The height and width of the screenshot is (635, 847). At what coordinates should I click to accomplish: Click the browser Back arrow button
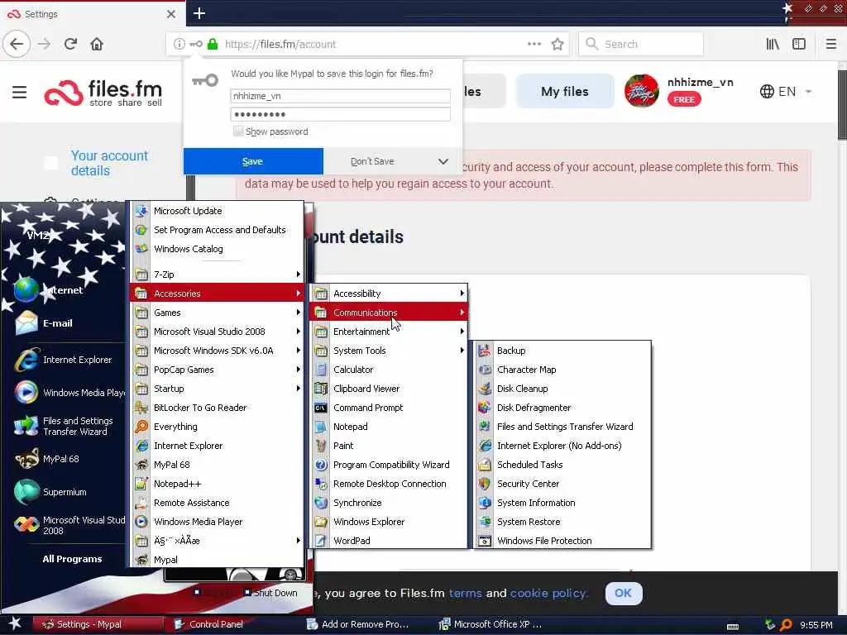point(17,44)
